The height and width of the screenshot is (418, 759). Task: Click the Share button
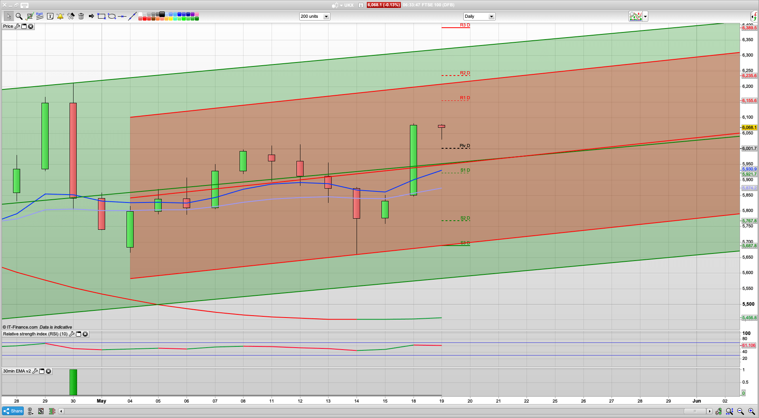coord(13,411)
